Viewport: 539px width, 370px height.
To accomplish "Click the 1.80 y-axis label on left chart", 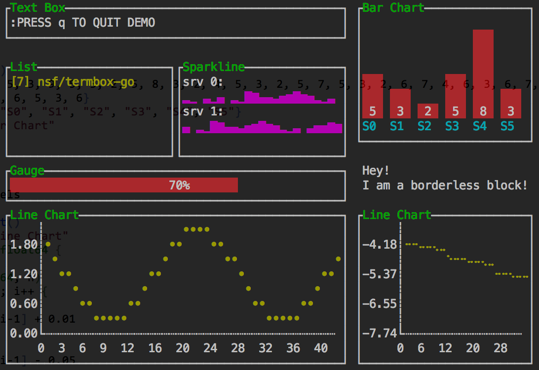I will pyautogui.click(x=24, y=245).
